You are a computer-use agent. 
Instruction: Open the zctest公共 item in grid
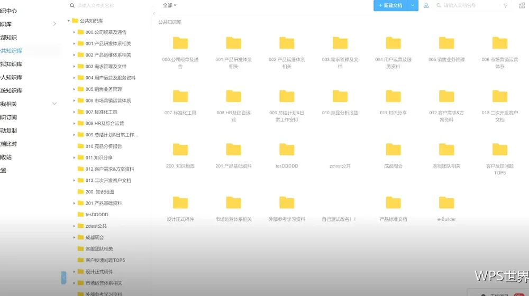340,166
